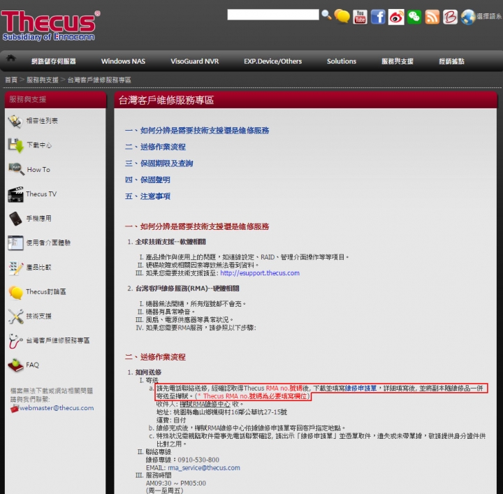Jump to 一、如何分辨是需要技術支援還是維修服務 anchor
Image resolution: width=503 pixels, height=494 pixels.
pos(197,131)
